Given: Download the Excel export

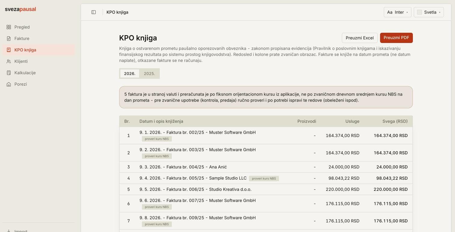Looking at the screenshot, I should click(360, 38).
